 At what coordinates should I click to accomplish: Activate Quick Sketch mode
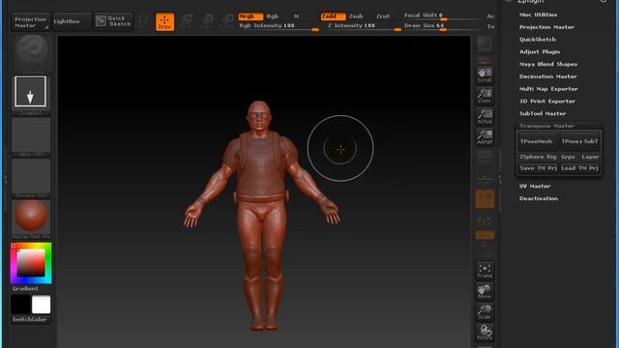pyautogui.click(x=114, y=21)
